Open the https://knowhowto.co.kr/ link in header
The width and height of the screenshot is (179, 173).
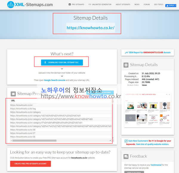[x=90, y=28]
